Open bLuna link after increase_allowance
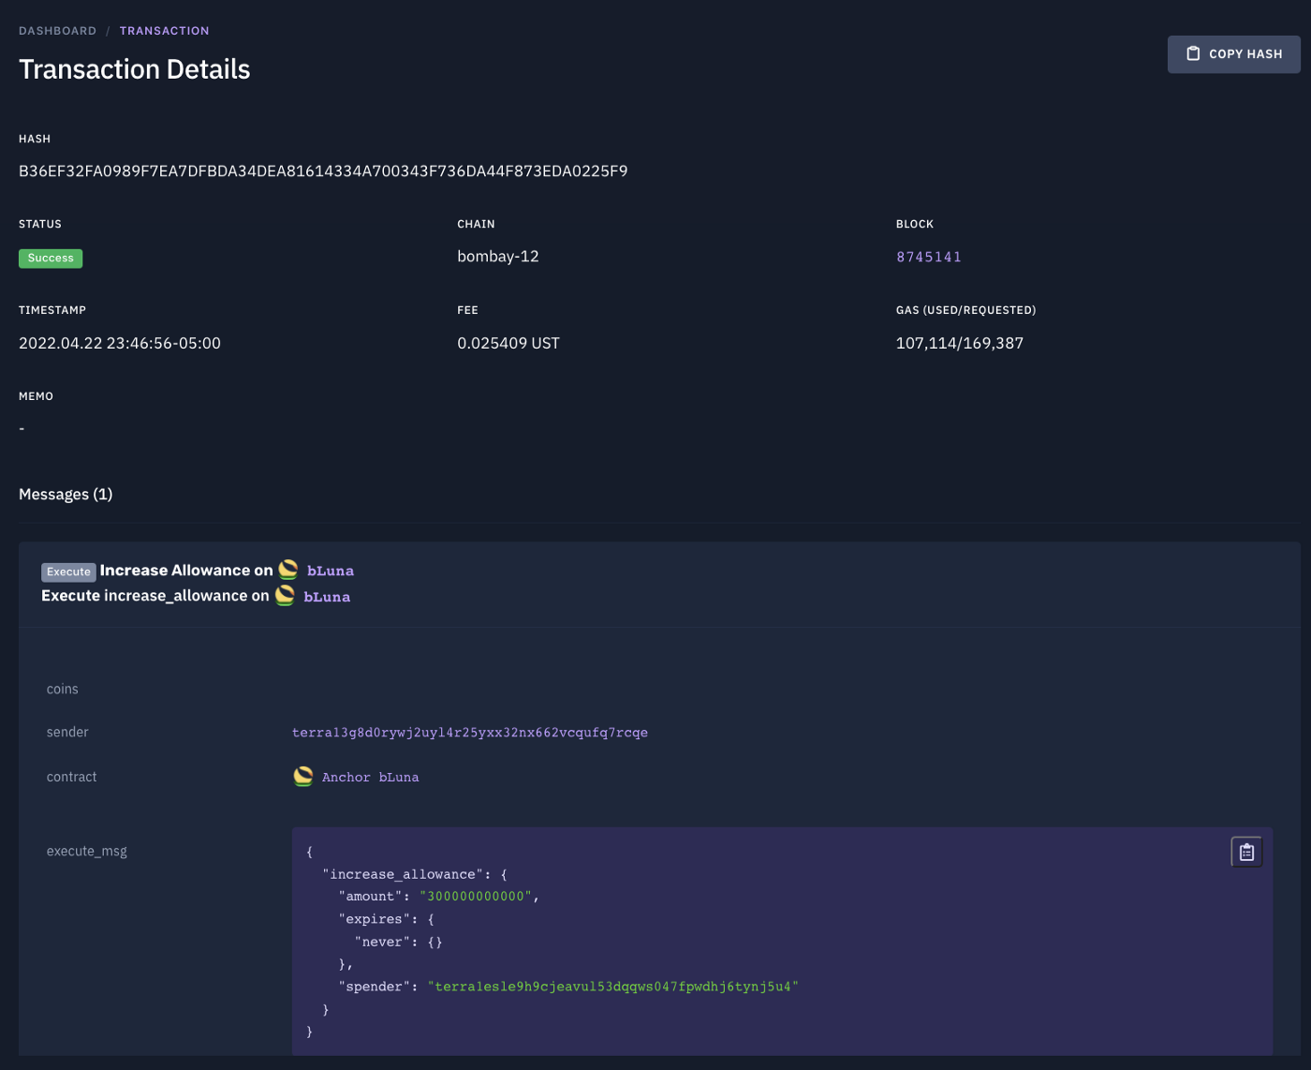Image resolution: width=1311 pixels, height=1070 pixels. [327, 597]
